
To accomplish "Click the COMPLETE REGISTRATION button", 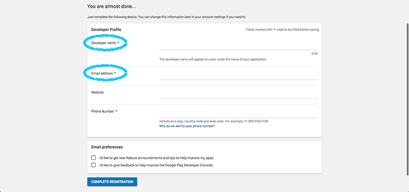I will coord(112,182).
